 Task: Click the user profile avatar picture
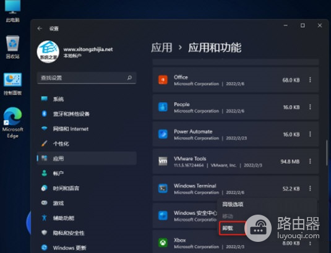[48, 52]
